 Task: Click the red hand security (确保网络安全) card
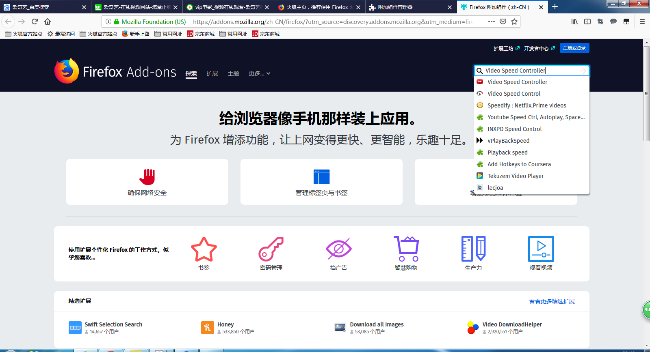tap(147, 182)
